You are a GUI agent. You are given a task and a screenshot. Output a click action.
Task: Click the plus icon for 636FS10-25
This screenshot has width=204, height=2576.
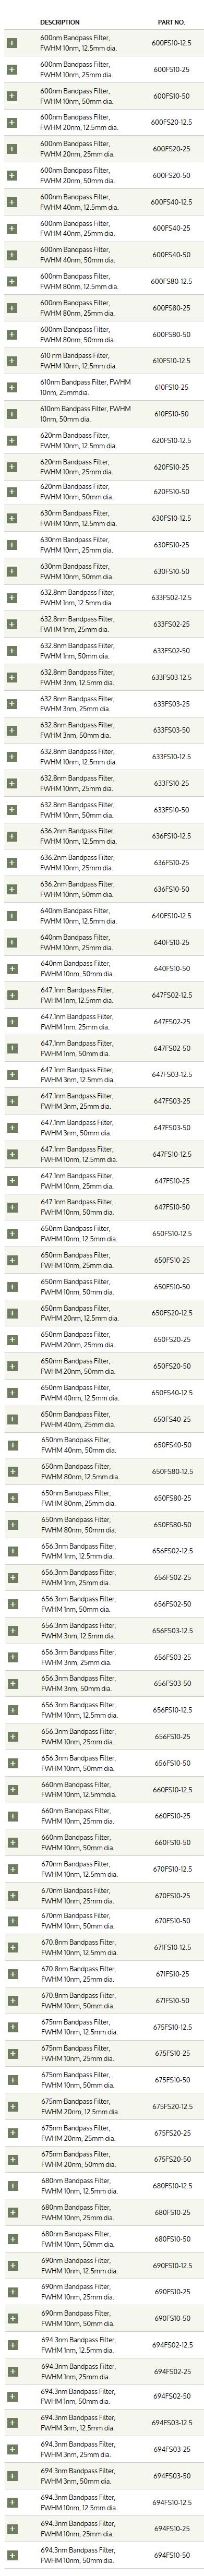[12, 863]
